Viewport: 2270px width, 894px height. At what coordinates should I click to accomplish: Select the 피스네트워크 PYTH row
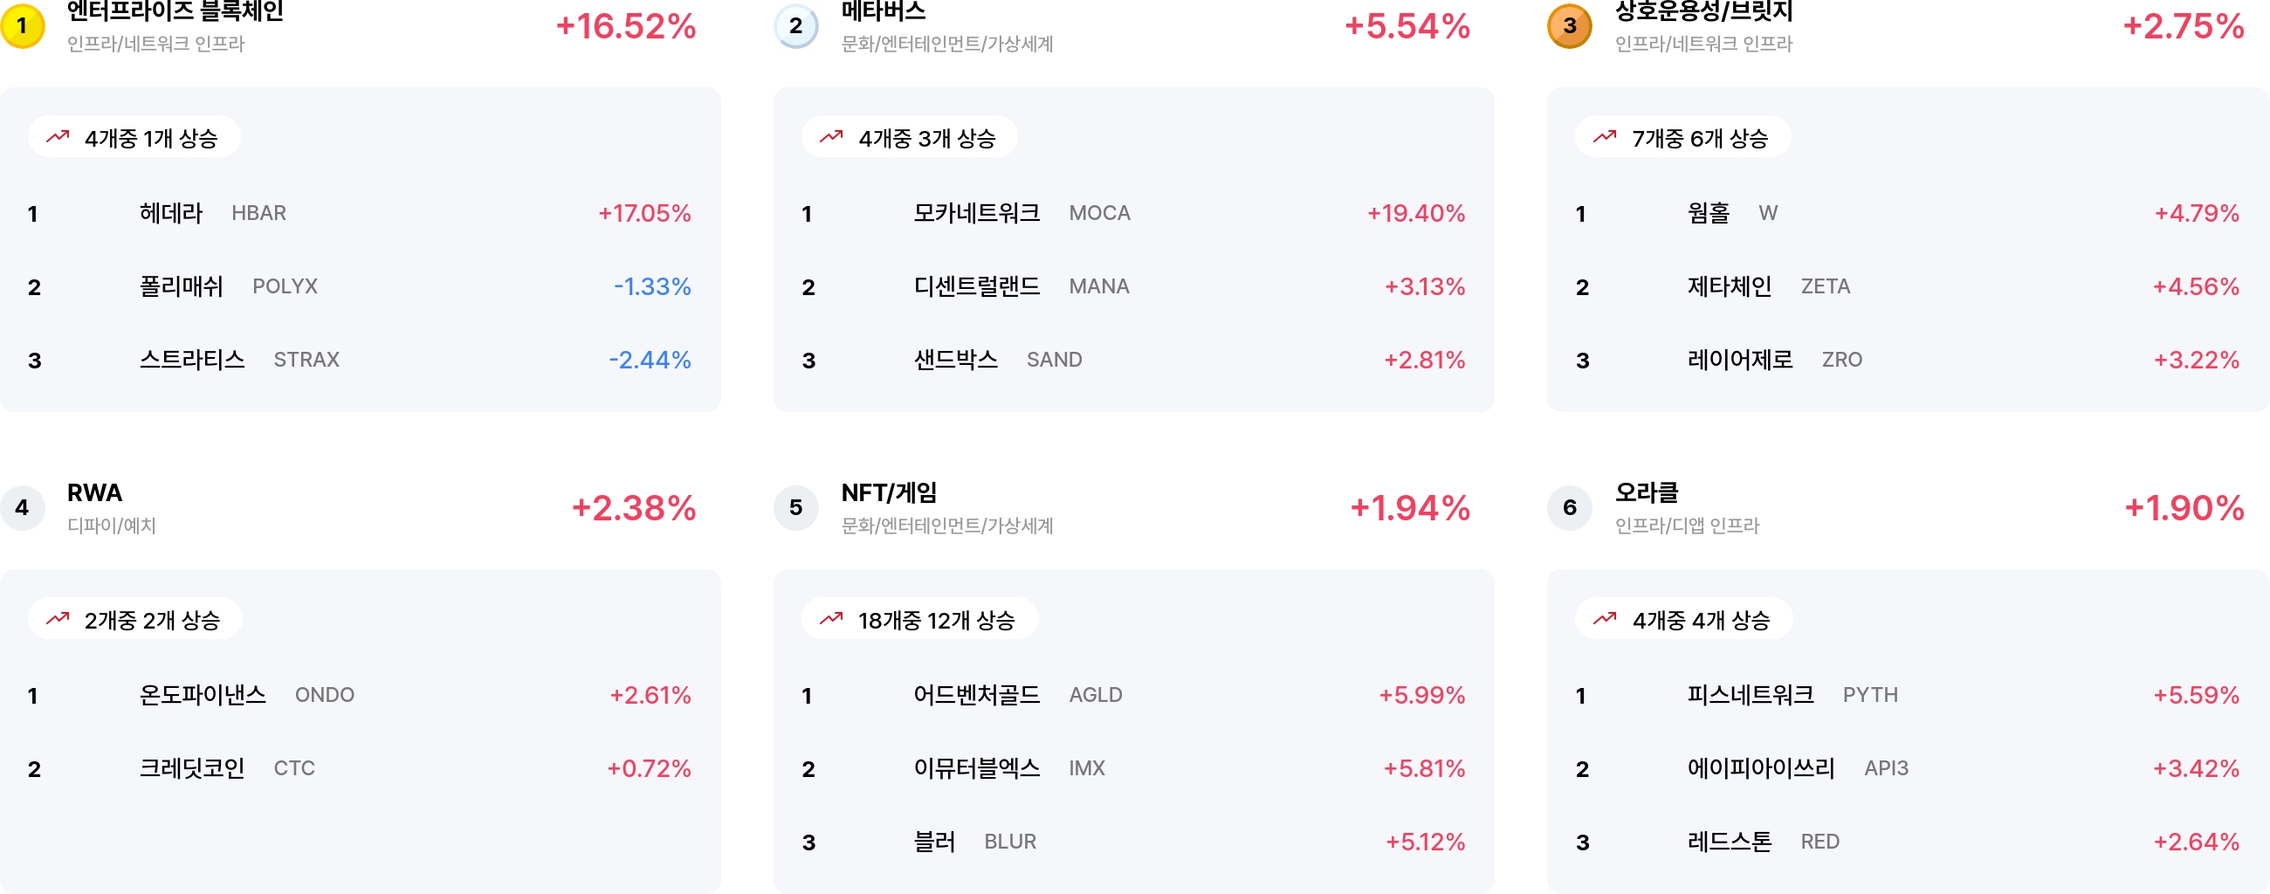point(1907,695)
